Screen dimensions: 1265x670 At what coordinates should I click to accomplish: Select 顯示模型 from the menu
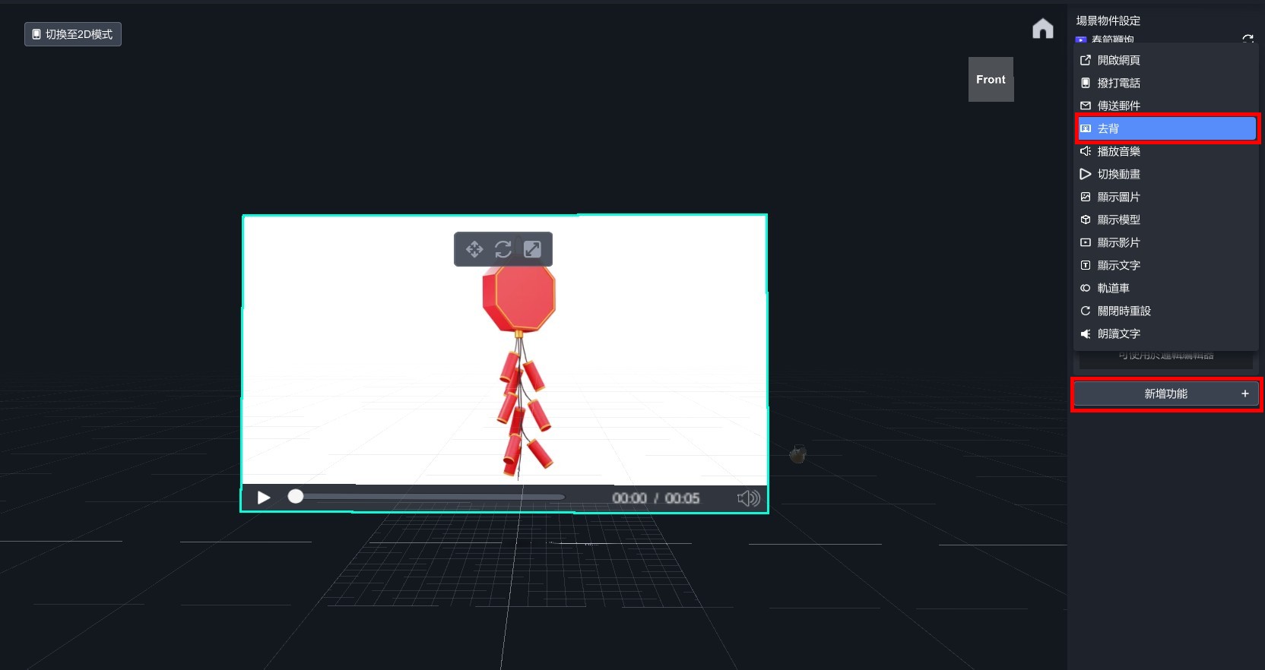tap(1118, 220)
